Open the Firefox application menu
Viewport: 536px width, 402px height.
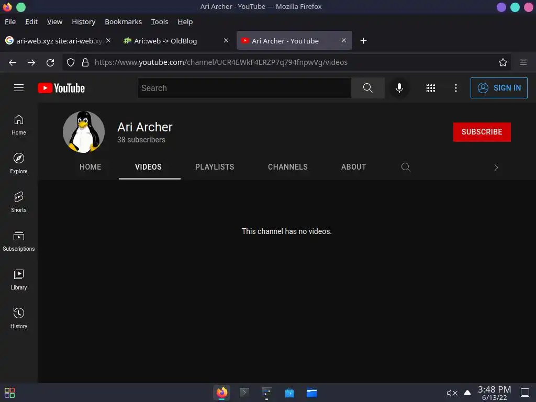[523, 62]
